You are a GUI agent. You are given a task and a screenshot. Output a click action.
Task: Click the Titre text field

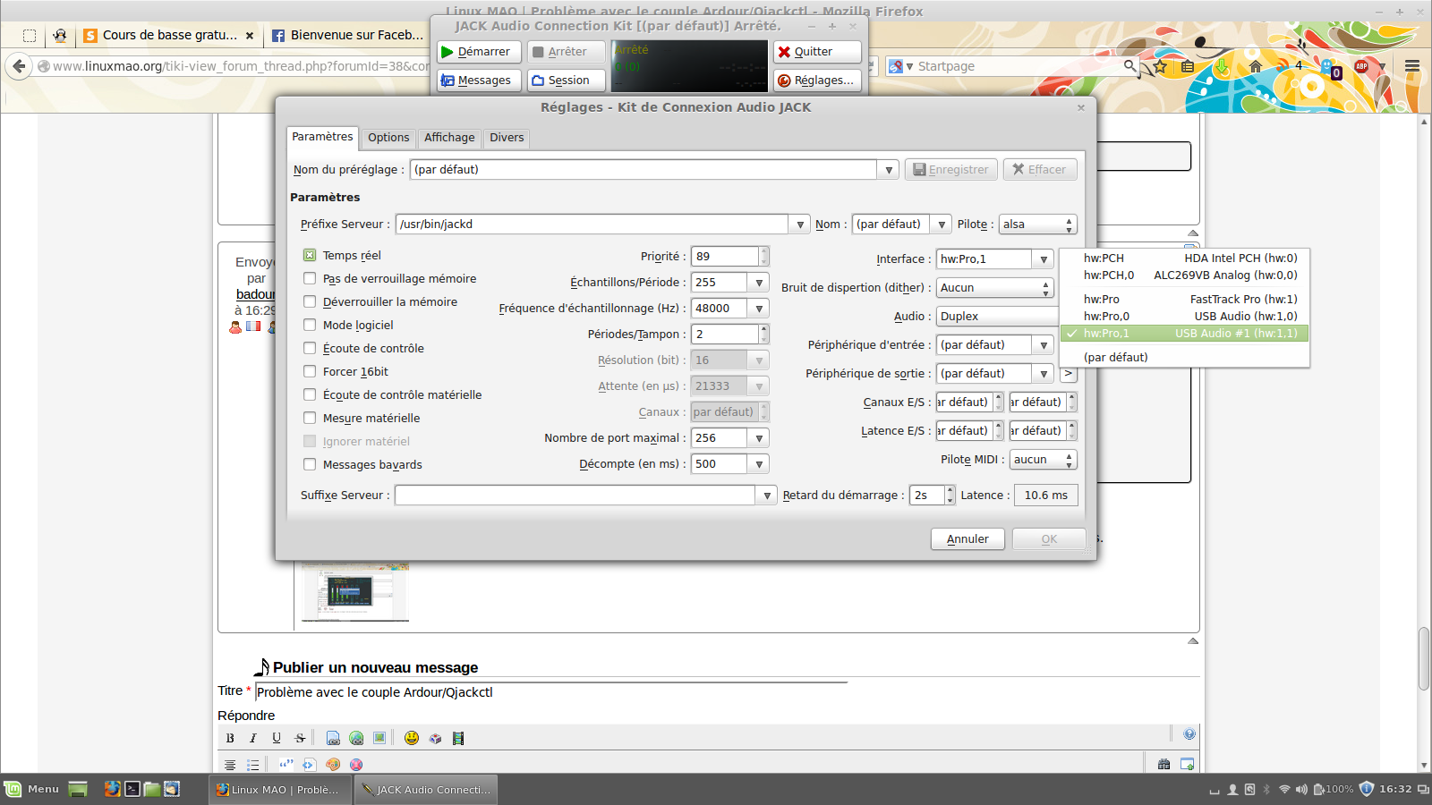(550, 692)
